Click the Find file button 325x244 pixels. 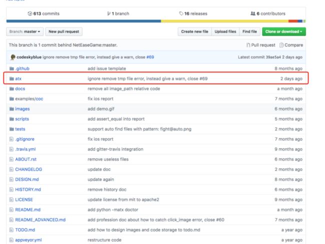(249, 31)
